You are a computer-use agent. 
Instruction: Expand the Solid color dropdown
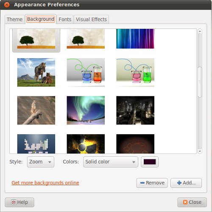[x=111, y=162]
